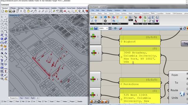Image resolution: width=188 pixels, height=105 pixels.
Task: Click the Print icon in Rhino toolbar
Action: [x=14, y=11]
